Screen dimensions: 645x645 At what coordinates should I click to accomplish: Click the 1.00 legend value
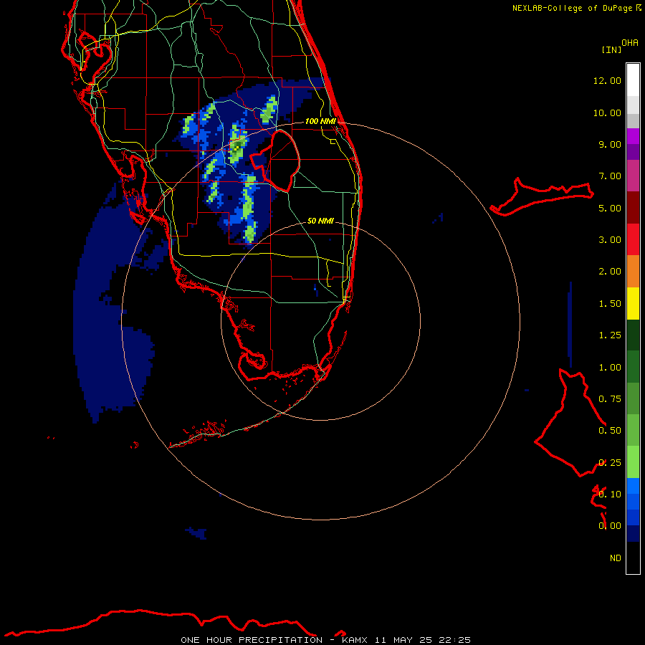click(610, 368)
